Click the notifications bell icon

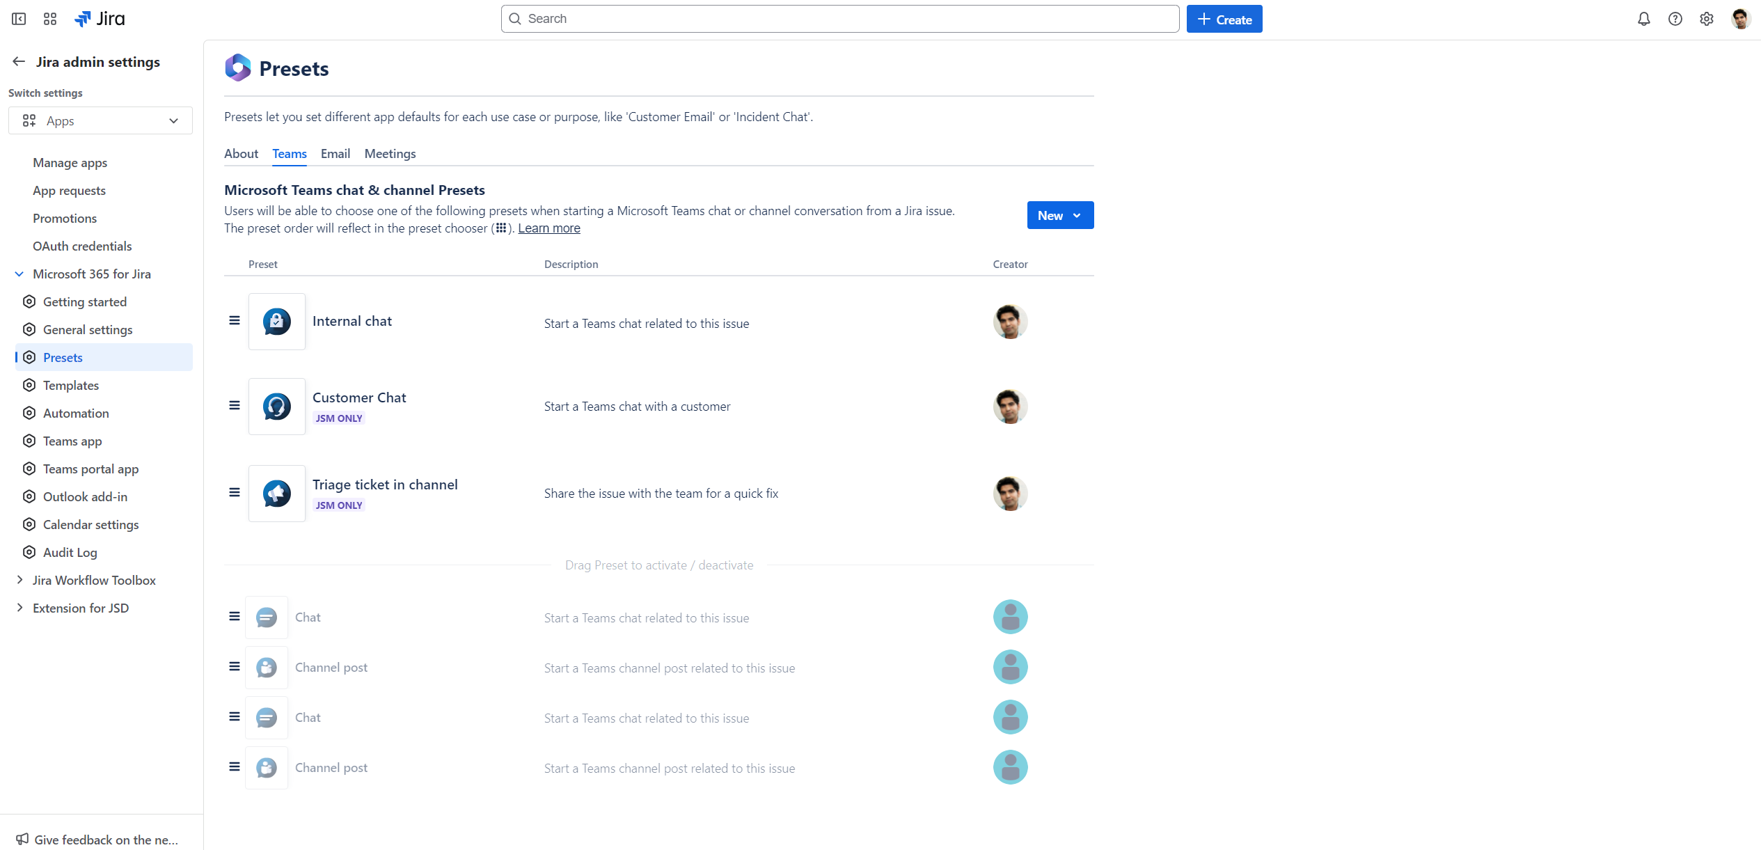[1643, 19]
